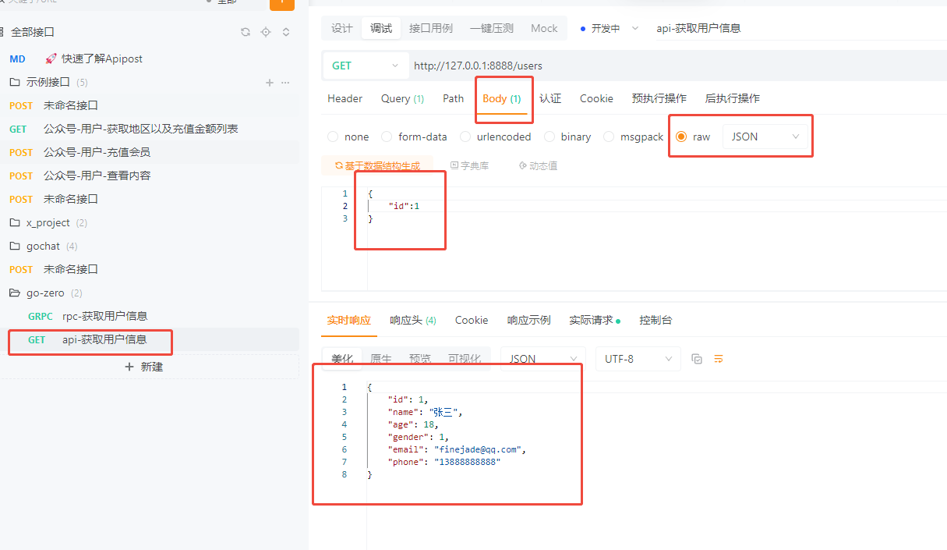Image resolution: width=947 pixels, height=550 pixels.
Task: Select the 原生 response view
Action: [381, 359]
